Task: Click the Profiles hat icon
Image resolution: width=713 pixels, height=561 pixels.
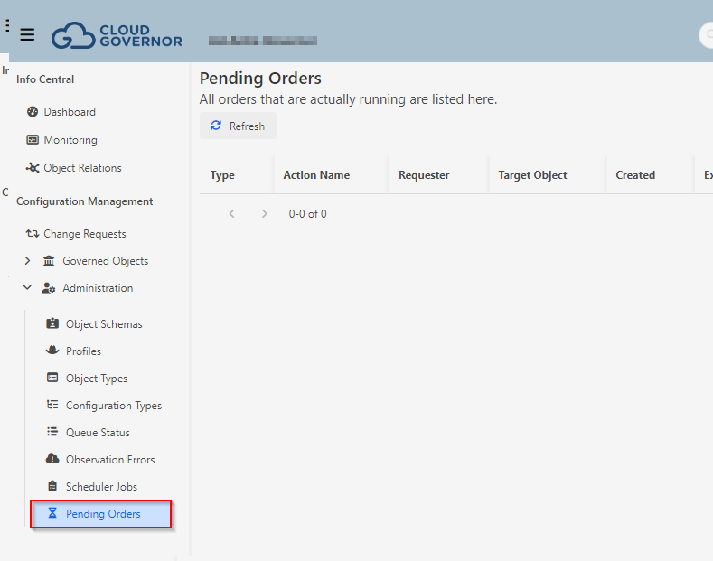Action: tap(52, 351)
